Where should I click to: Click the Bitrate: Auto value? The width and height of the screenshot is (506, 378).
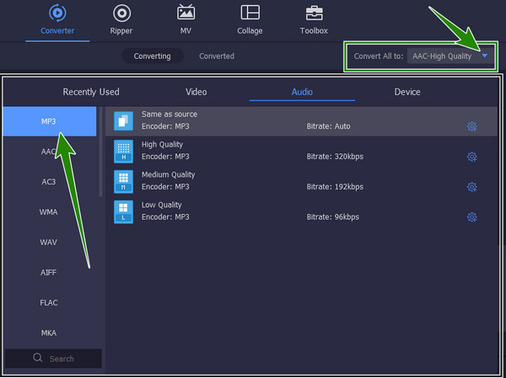tap(328, 126)
